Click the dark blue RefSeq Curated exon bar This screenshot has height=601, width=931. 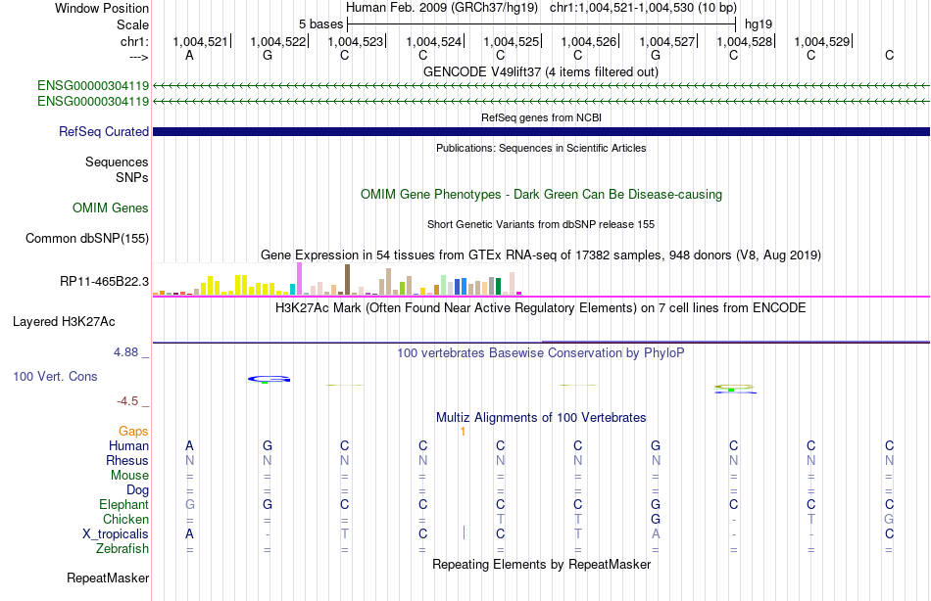pyautogui.click(x=541, y=132)
